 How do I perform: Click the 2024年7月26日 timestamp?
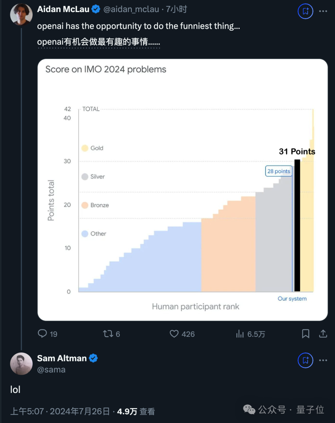pyautogui.click(x=80, y=412)
